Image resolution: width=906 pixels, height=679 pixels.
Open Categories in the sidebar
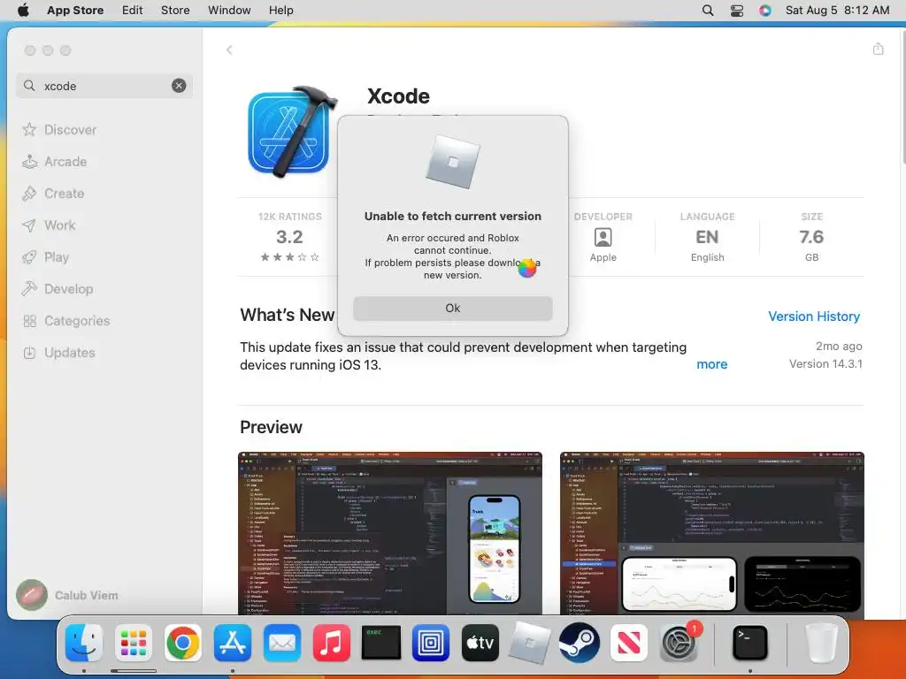point(65,320)
